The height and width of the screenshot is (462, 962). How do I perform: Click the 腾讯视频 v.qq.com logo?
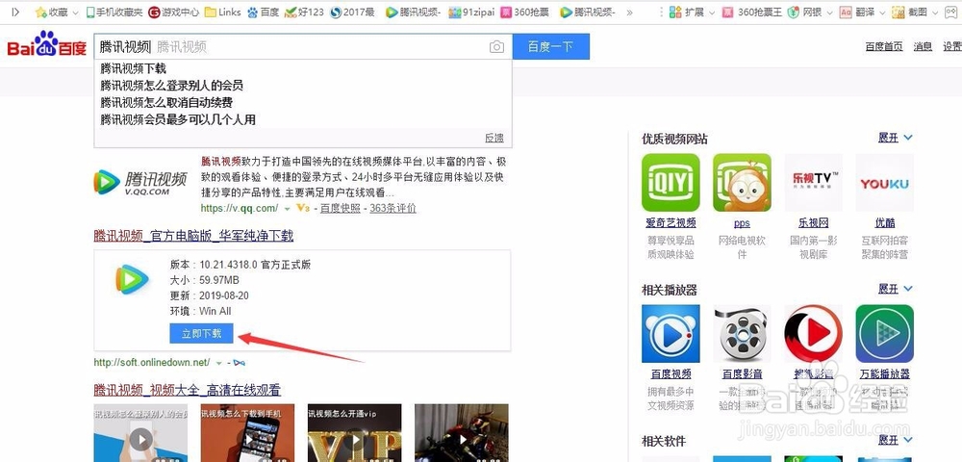pos(140,183)
